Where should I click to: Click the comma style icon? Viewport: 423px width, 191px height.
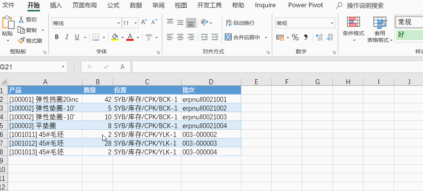click(x=305, y=37)
